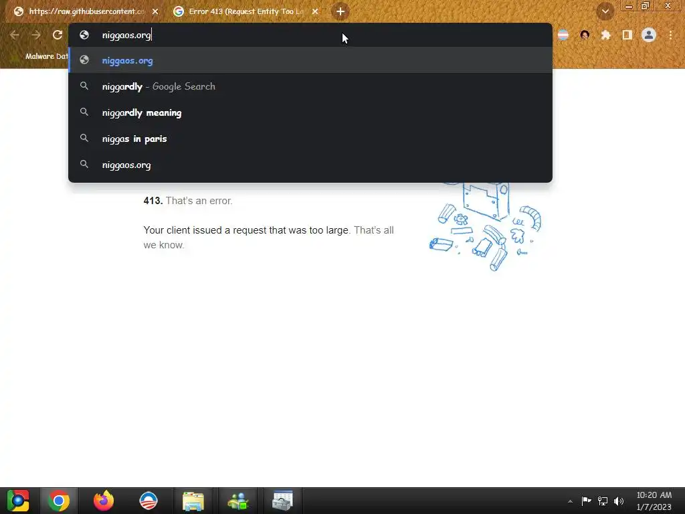Screen dimensions: 685x514
Task: Show hidden tray icons arrow
Action: click(x=570, y=501)
